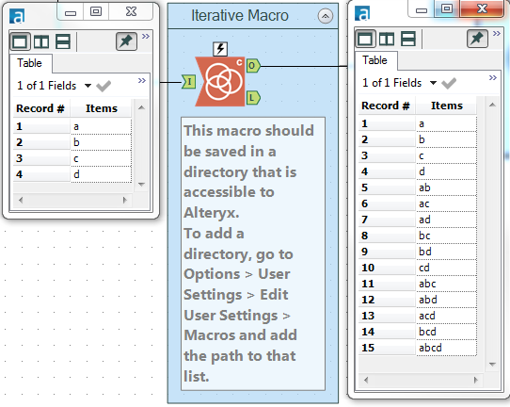Open the Table tab in right window
This screenshot has width=510, height=407.
(375, 60)
